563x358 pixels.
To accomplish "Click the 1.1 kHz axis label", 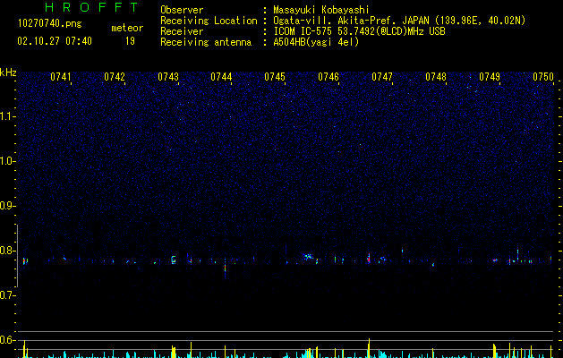I will (8, 116).
